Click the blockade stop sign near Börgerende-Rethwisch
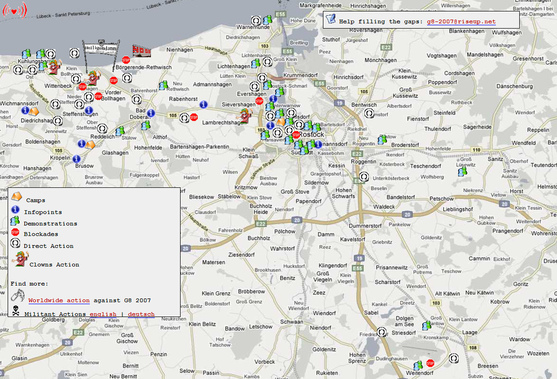Viewport: 557px width, 379px height. coord(126,60)
